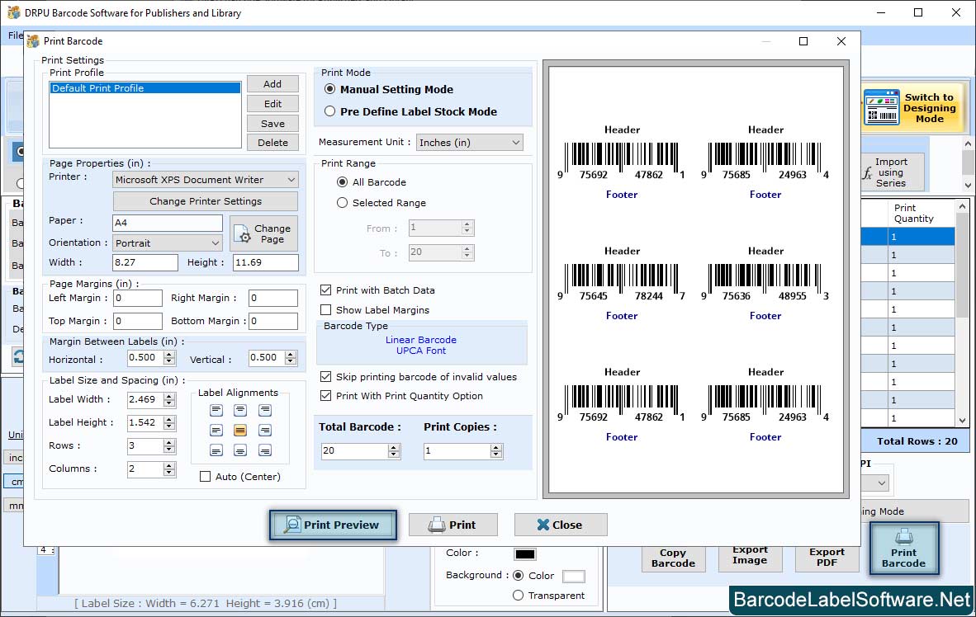Viewport: 976px width, 617px height.
Task: Click Add profile button
Action: 272,84
